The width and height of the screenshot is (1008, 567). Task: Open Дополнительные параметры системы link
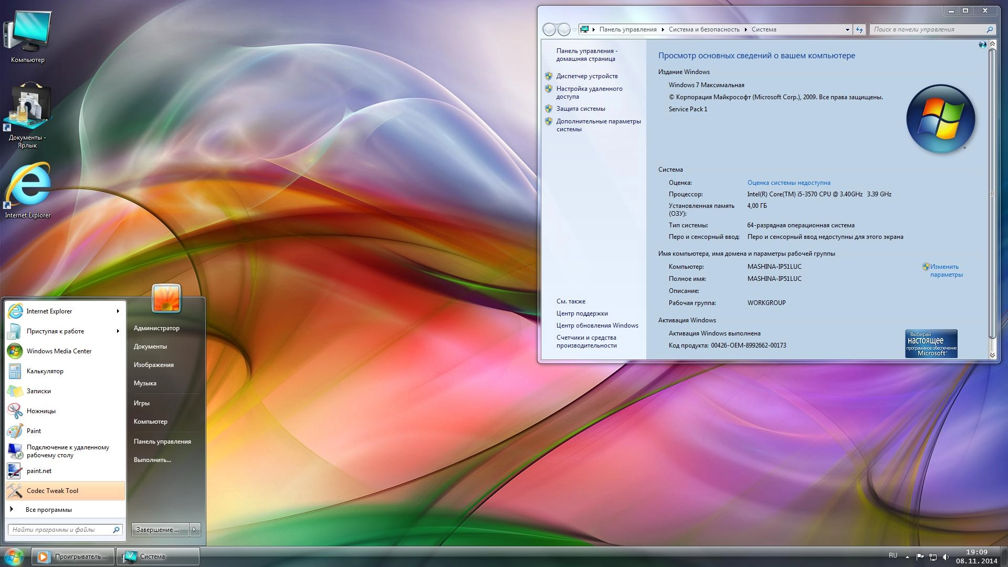coord(598,125)
